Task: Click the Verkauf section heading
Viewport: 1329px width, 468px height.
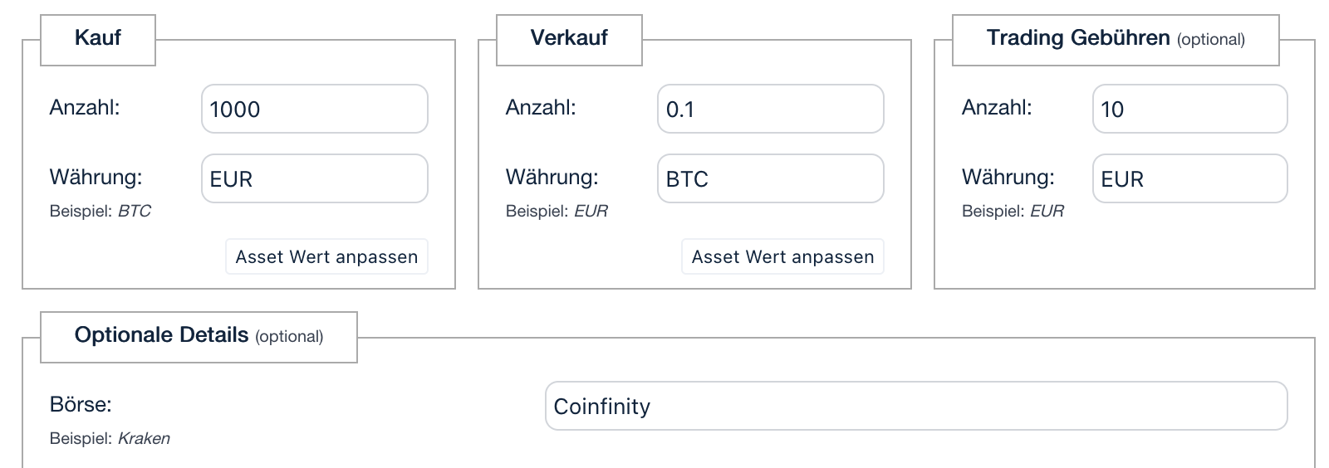Action: pos(569,38)
